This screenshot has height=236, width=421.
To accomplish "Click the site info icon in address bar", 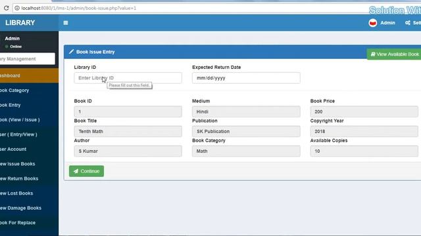I will click(17, 9).
